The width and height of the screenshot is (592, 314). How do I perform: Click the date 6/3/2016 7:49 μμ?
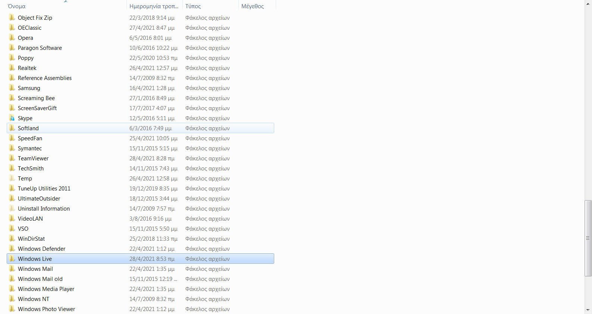[150, 128]
